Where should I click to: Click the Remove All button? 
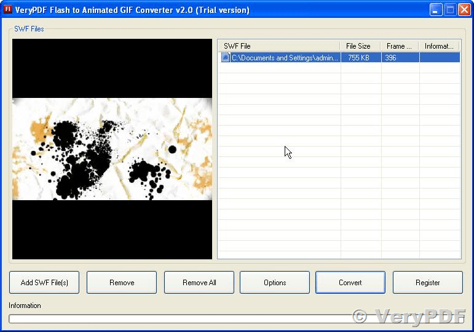click(199, 282)
